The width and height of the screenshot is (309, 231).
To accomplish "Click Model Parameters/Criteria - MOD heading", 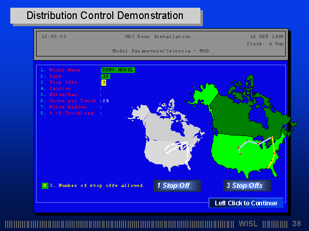I will [161, 51].
